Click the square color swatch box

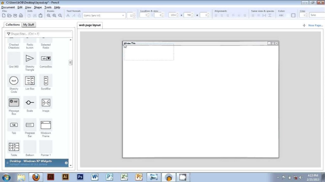click(x=293, y=15)
